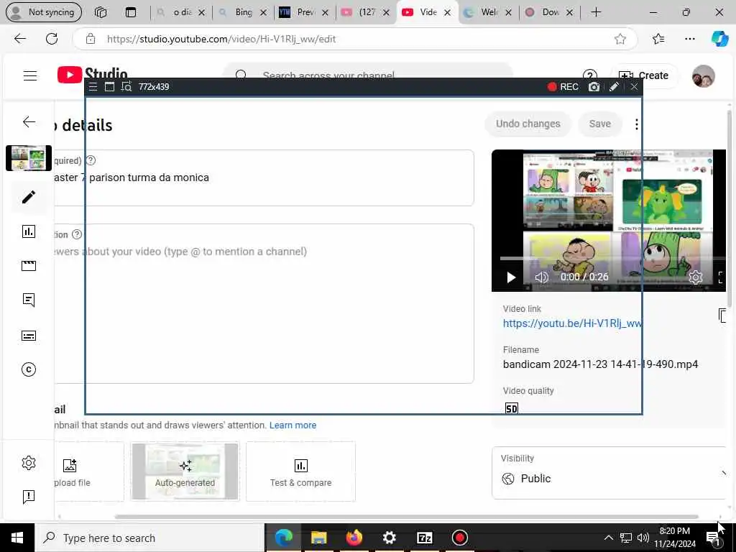736x552 pixels.
Task: Take a Bandicam screenshot camera icon
Action: coord(594,87)
